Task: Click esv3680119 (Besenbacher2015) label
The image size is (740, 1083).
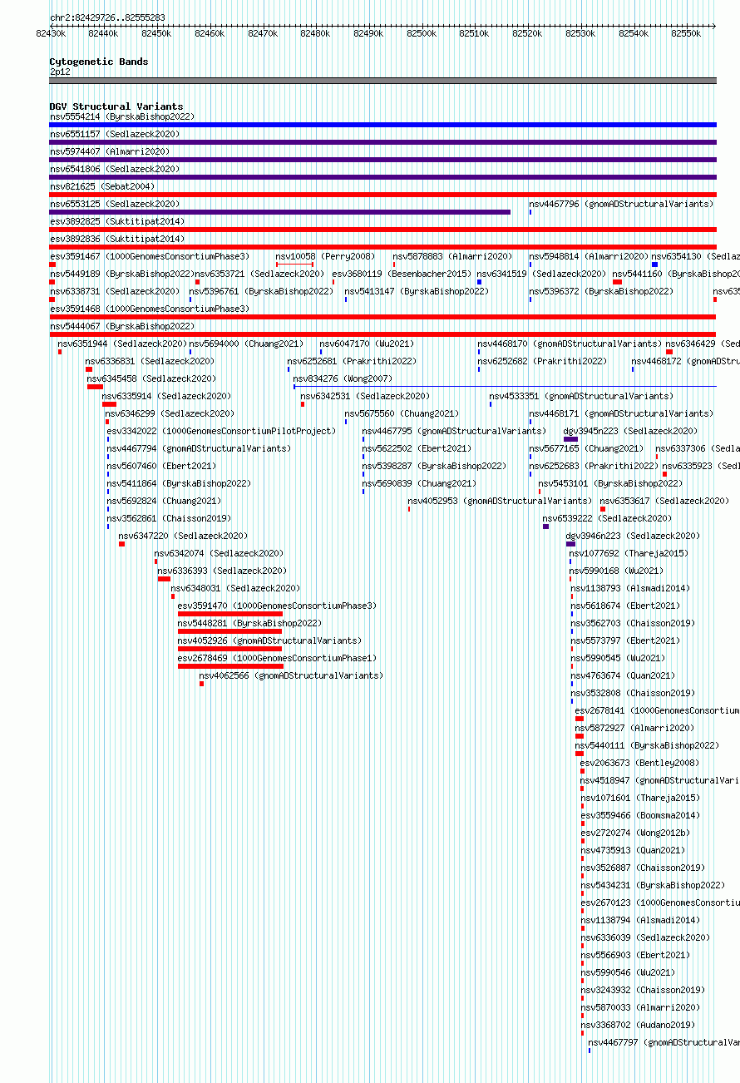Action: 401,274
